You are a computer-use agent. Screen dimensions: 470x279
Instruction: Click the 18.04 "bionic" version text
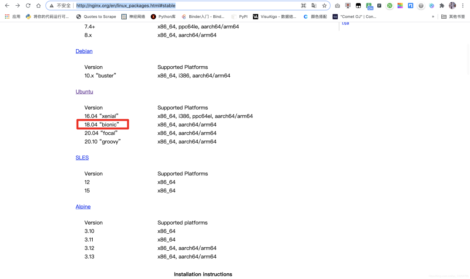pyautogui.click(x=101, y=124)
